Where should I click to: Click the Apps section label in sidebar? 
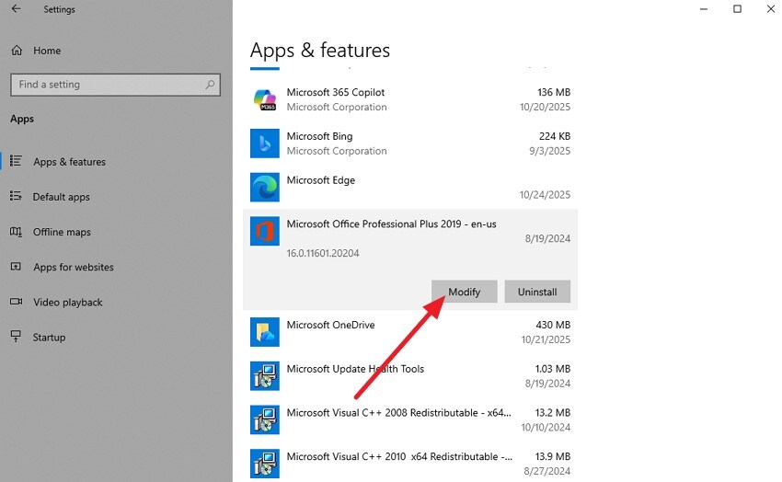pyautogui.click(x=22, y=120)
